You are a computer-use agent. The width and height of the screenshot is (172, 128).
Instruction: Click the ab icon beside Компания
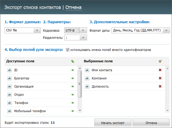pyautogui.click(x=87, y=78)
